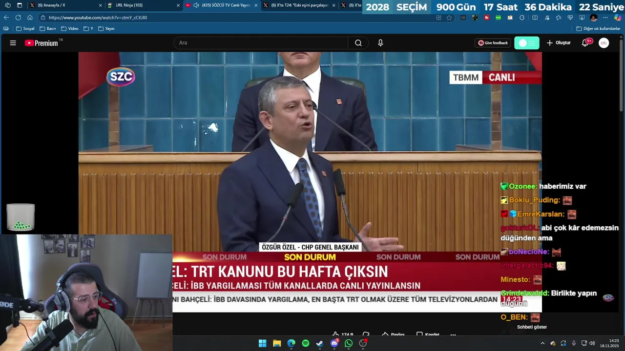
Task: Click the Give feedback button
Action: pos(493,43)
